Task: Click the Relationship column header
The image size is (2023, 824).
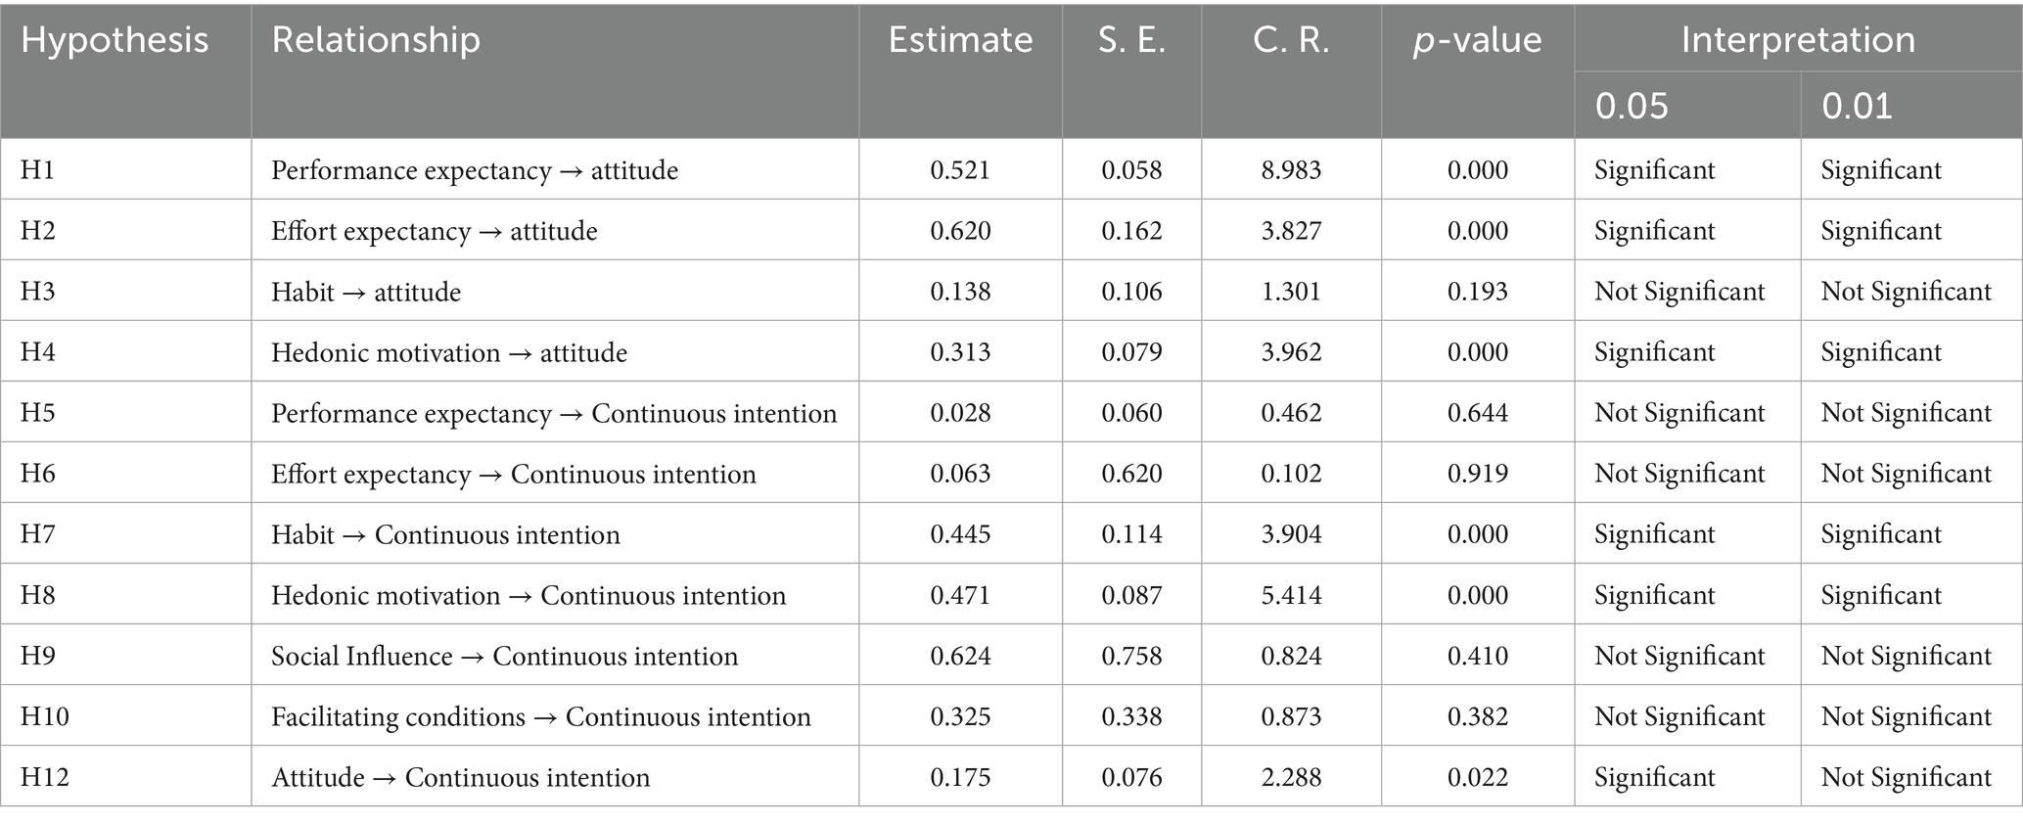Action: coord(376,41)
